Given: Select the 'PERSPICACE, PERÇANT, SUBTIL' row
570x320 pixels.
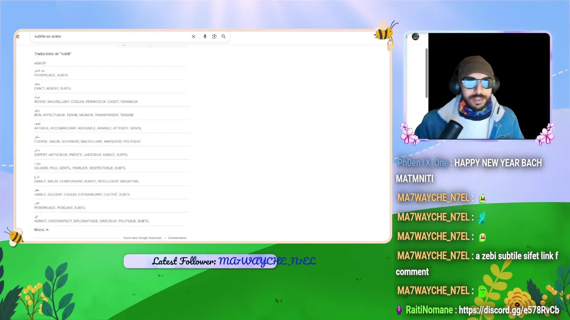Looking at the screenshot, I should point(112,206).
